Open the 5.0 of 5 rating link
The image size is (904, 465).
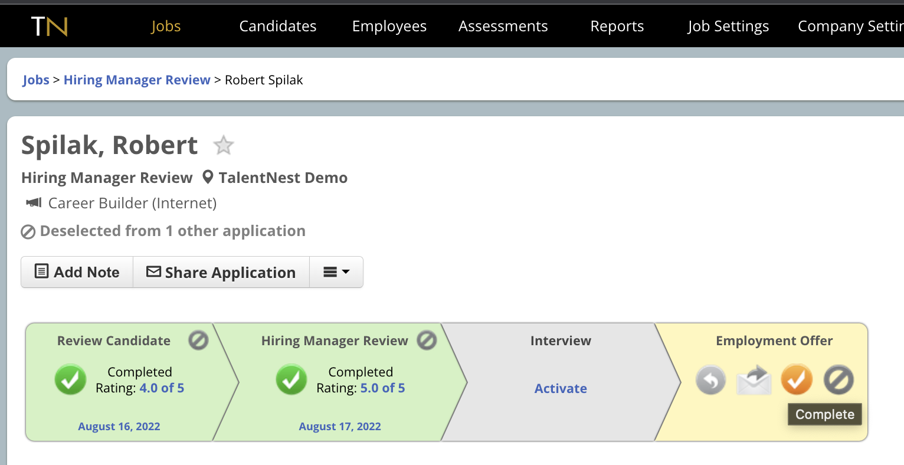pos(383,388)
